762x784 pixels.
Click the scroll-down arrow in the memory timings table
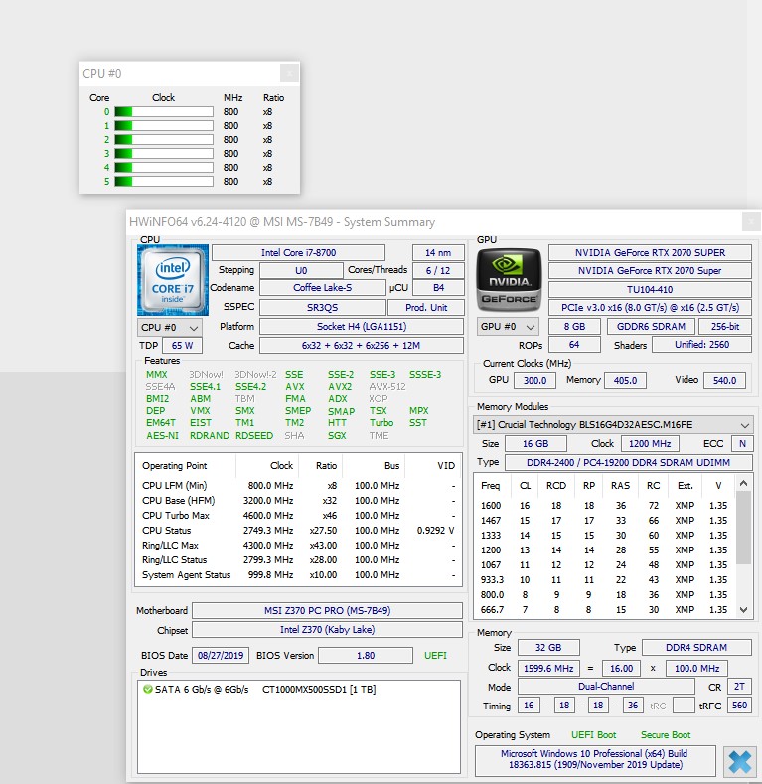743,610
